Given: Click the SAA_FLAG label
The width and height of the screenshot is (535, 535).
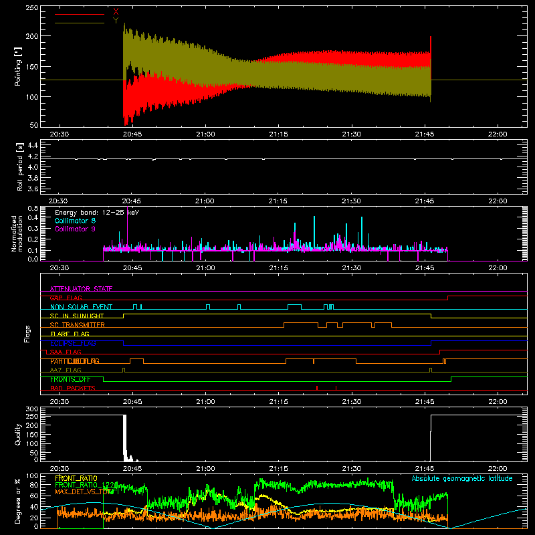Looking at the screenshot, I should (x=66, y=352).
